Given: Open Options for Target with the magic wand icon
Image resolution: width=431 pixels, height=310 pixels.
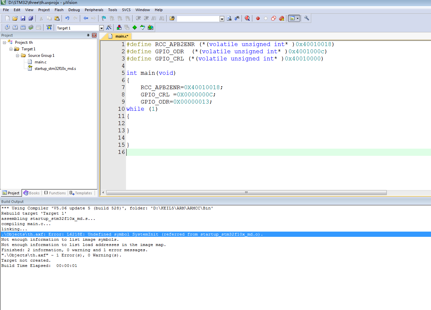Looking at the screenshot, I should point(109,27).
